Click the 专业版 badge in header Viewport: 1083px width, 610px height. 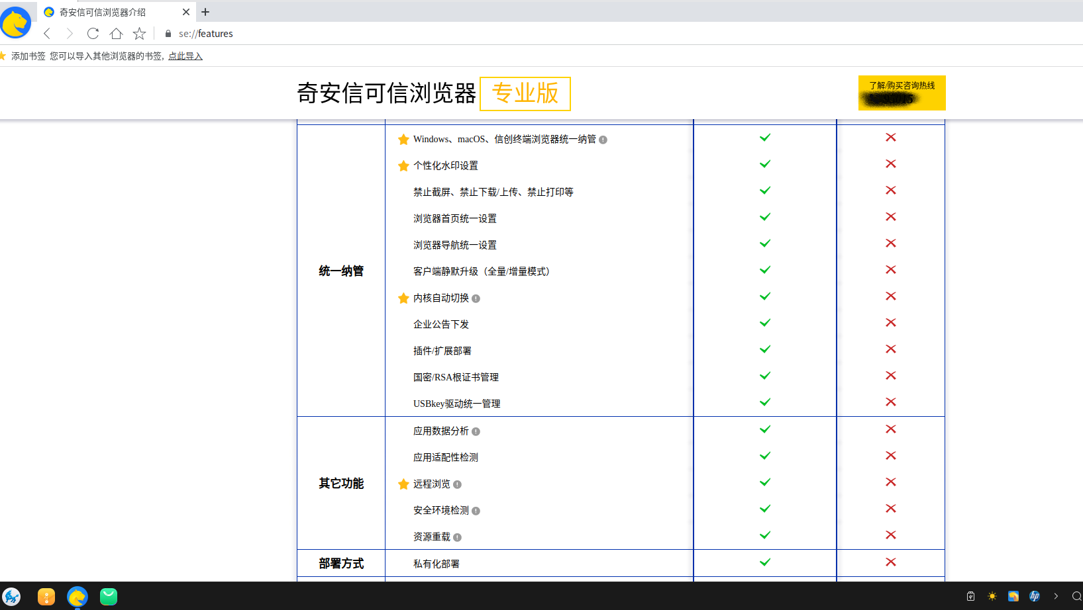[525, 93]
